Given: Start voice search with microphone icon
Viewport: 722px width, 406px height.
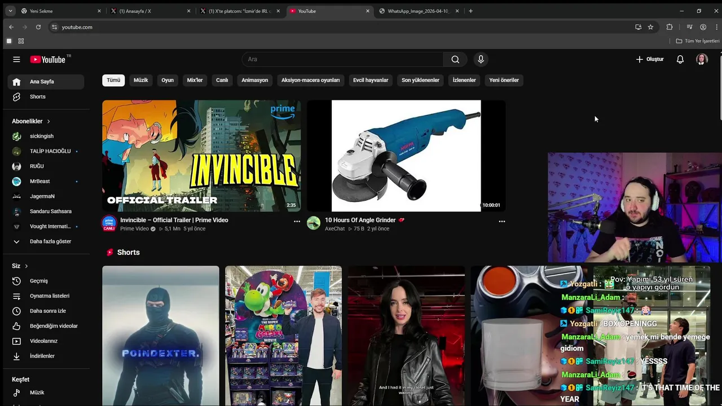Looking at the screenshot, I should (x=481, y=59).
